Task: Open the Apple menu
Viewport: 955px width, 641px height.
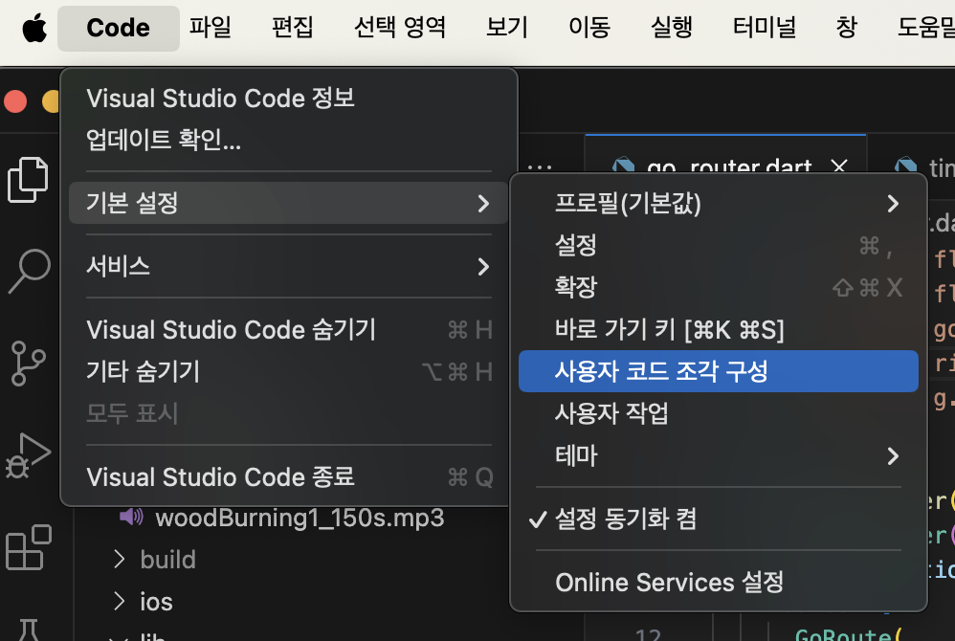Action: pyautogui.click(x=34, y=28)
